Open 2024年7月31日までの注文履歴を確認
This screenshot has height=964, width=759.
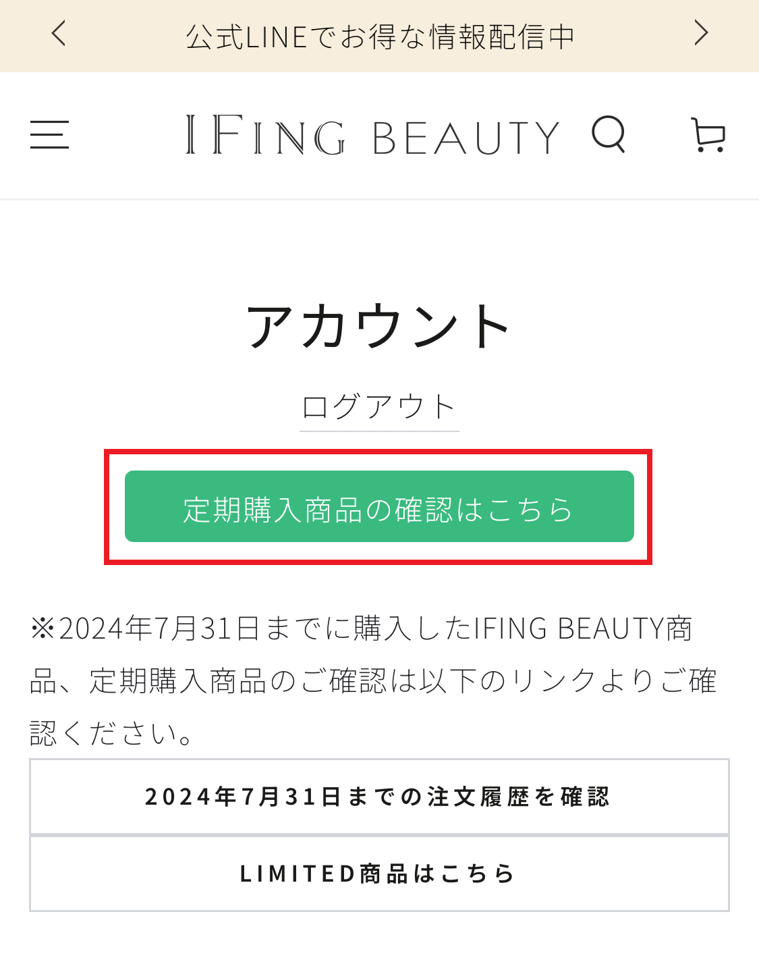[379, 797]
